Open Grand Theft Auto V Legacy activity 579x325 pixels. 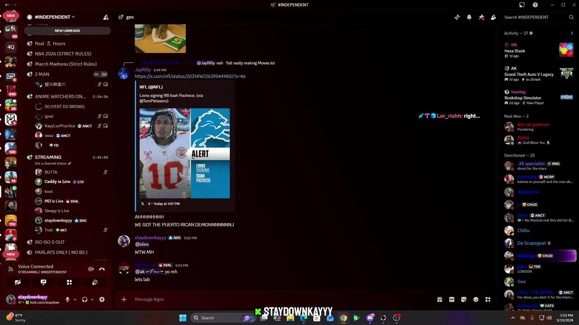tap(539, 74)
